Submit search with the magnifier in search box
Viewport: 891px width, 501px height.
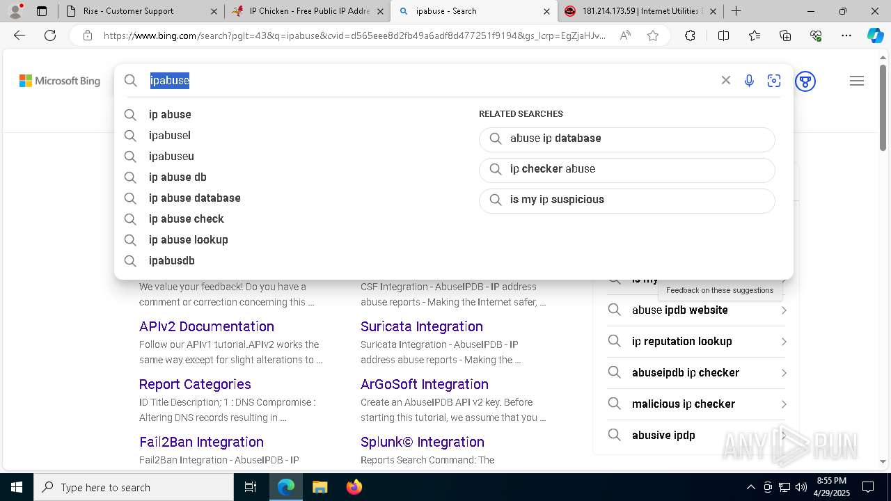click(x=131, y=81)
